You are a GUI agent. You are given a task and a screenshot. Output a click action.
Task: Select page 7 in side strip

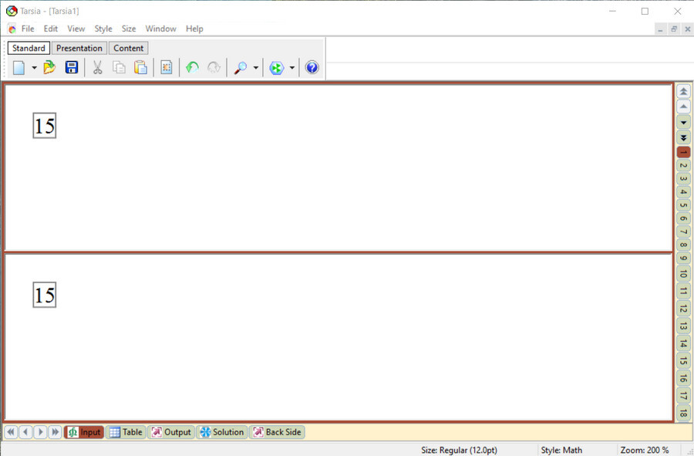pyautogui.click(x=683, y=231)
